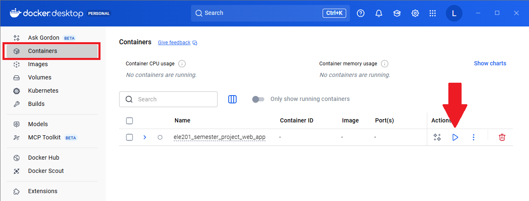
Task: Click the Docker Scout icon
Action: click(17, 171)
